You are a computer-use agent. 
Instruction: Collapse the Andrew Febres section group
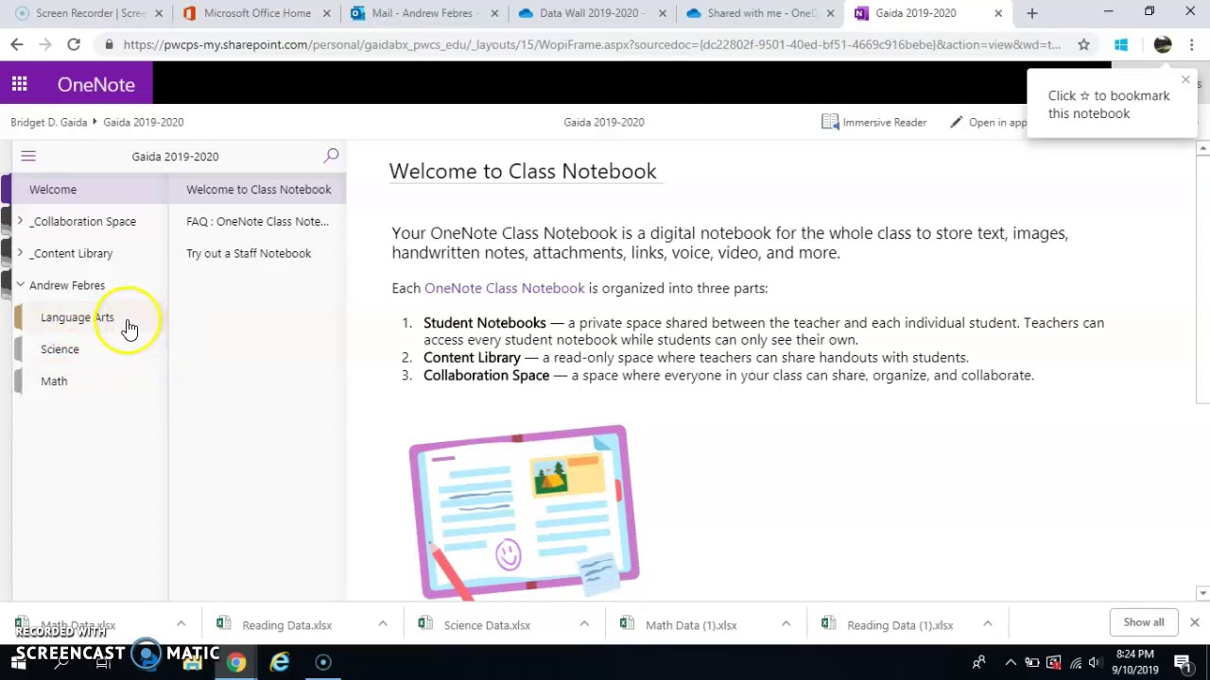tap(20, 285)
